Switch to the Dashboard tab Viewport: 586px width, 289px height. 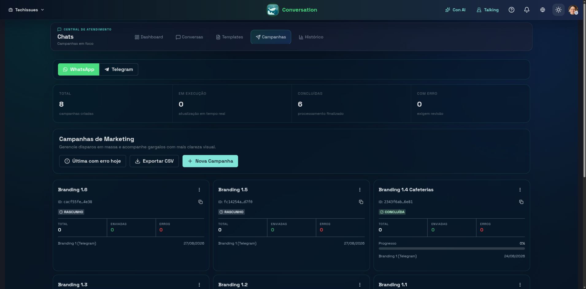pos(149,37)
